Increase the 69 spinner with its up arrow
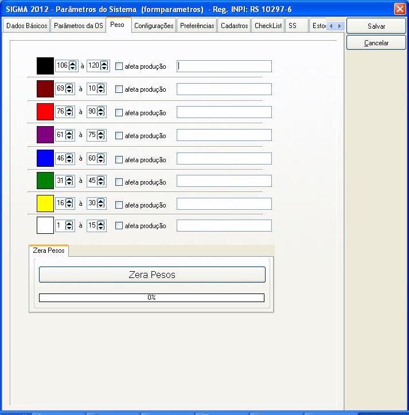 (69, 87)
